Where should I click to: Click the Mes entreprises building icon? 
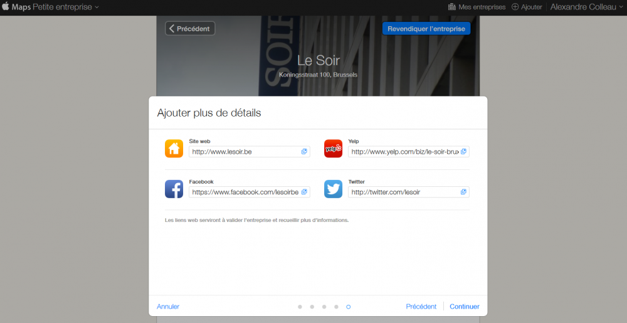coord(452,7)
